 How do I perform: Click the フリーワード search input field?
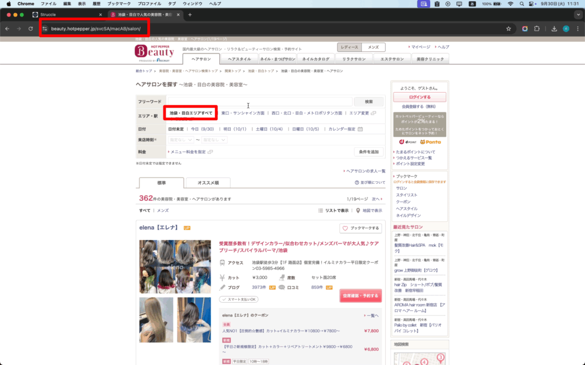coord(259,102)
